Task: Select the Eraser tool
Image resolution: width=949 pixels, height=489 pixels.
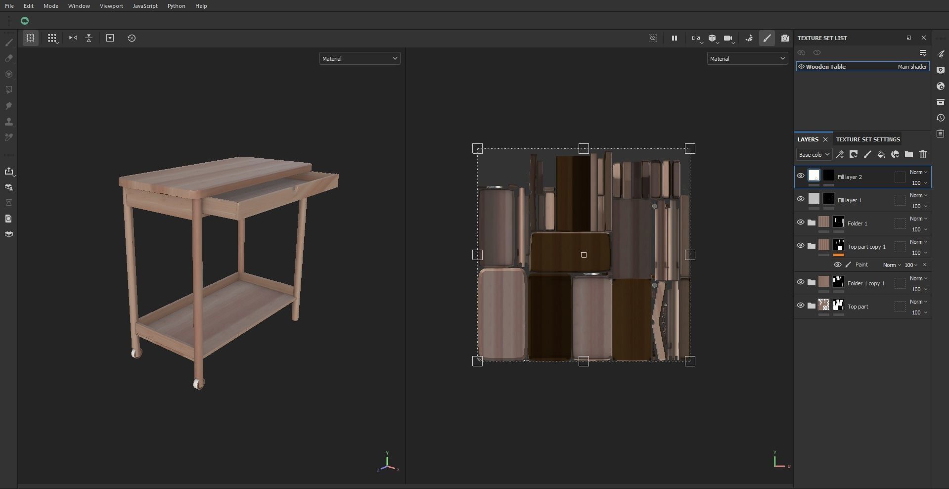Action: (x=9, y=58)
